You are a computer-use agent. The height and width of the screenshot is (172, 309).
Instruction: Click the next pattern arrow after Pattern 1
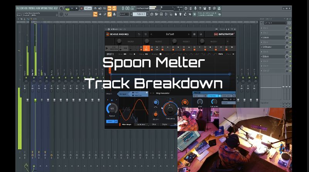tap(148, 14)
